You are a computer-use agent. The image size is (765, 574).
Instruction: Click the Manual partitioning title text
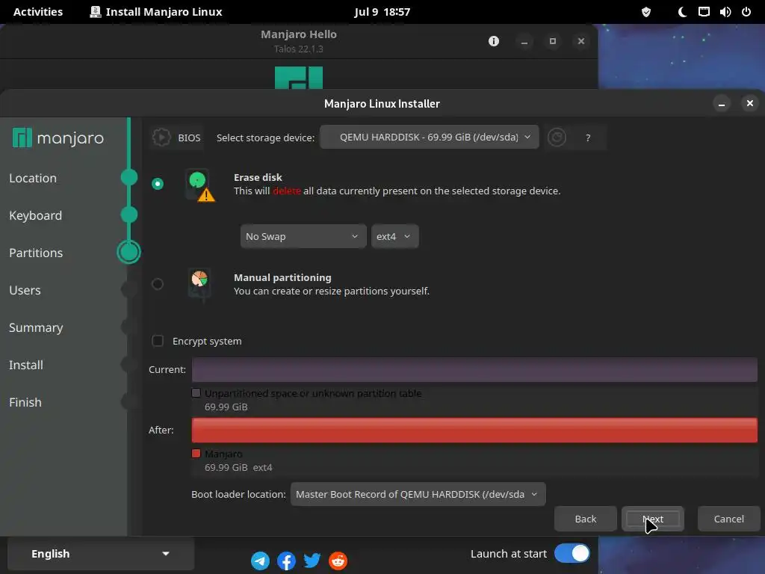(282, 277)
